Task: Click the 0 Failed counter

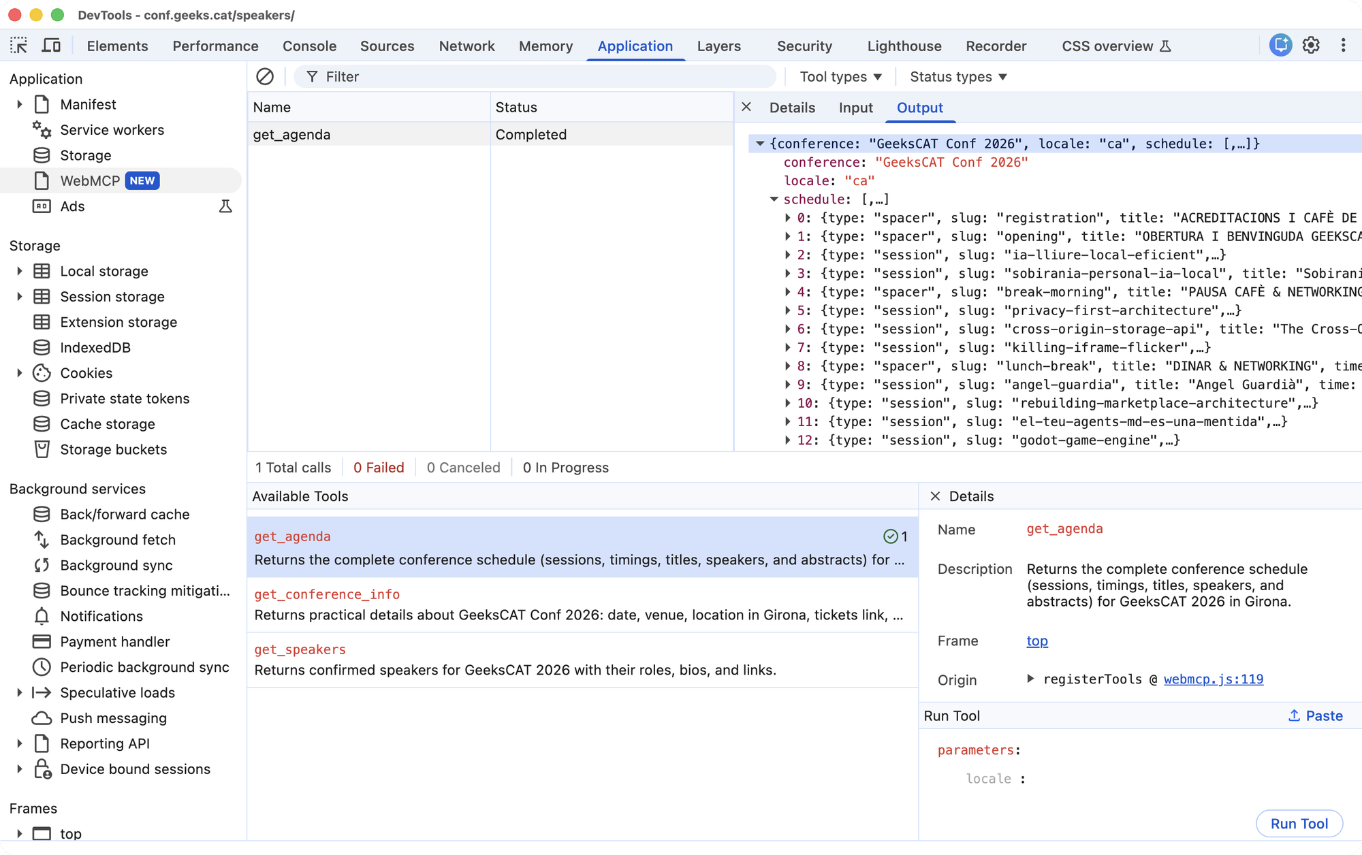Action: 379,468
